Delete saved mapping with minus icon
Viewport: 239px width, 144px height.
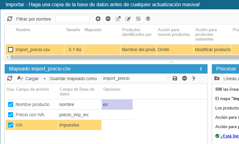tap(184, 78)
